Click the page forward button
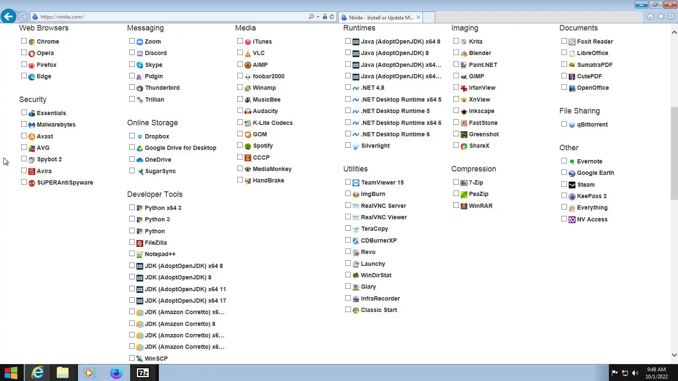Image resolution: width=678 pixels, height=381 pixels. click(23, 17)
